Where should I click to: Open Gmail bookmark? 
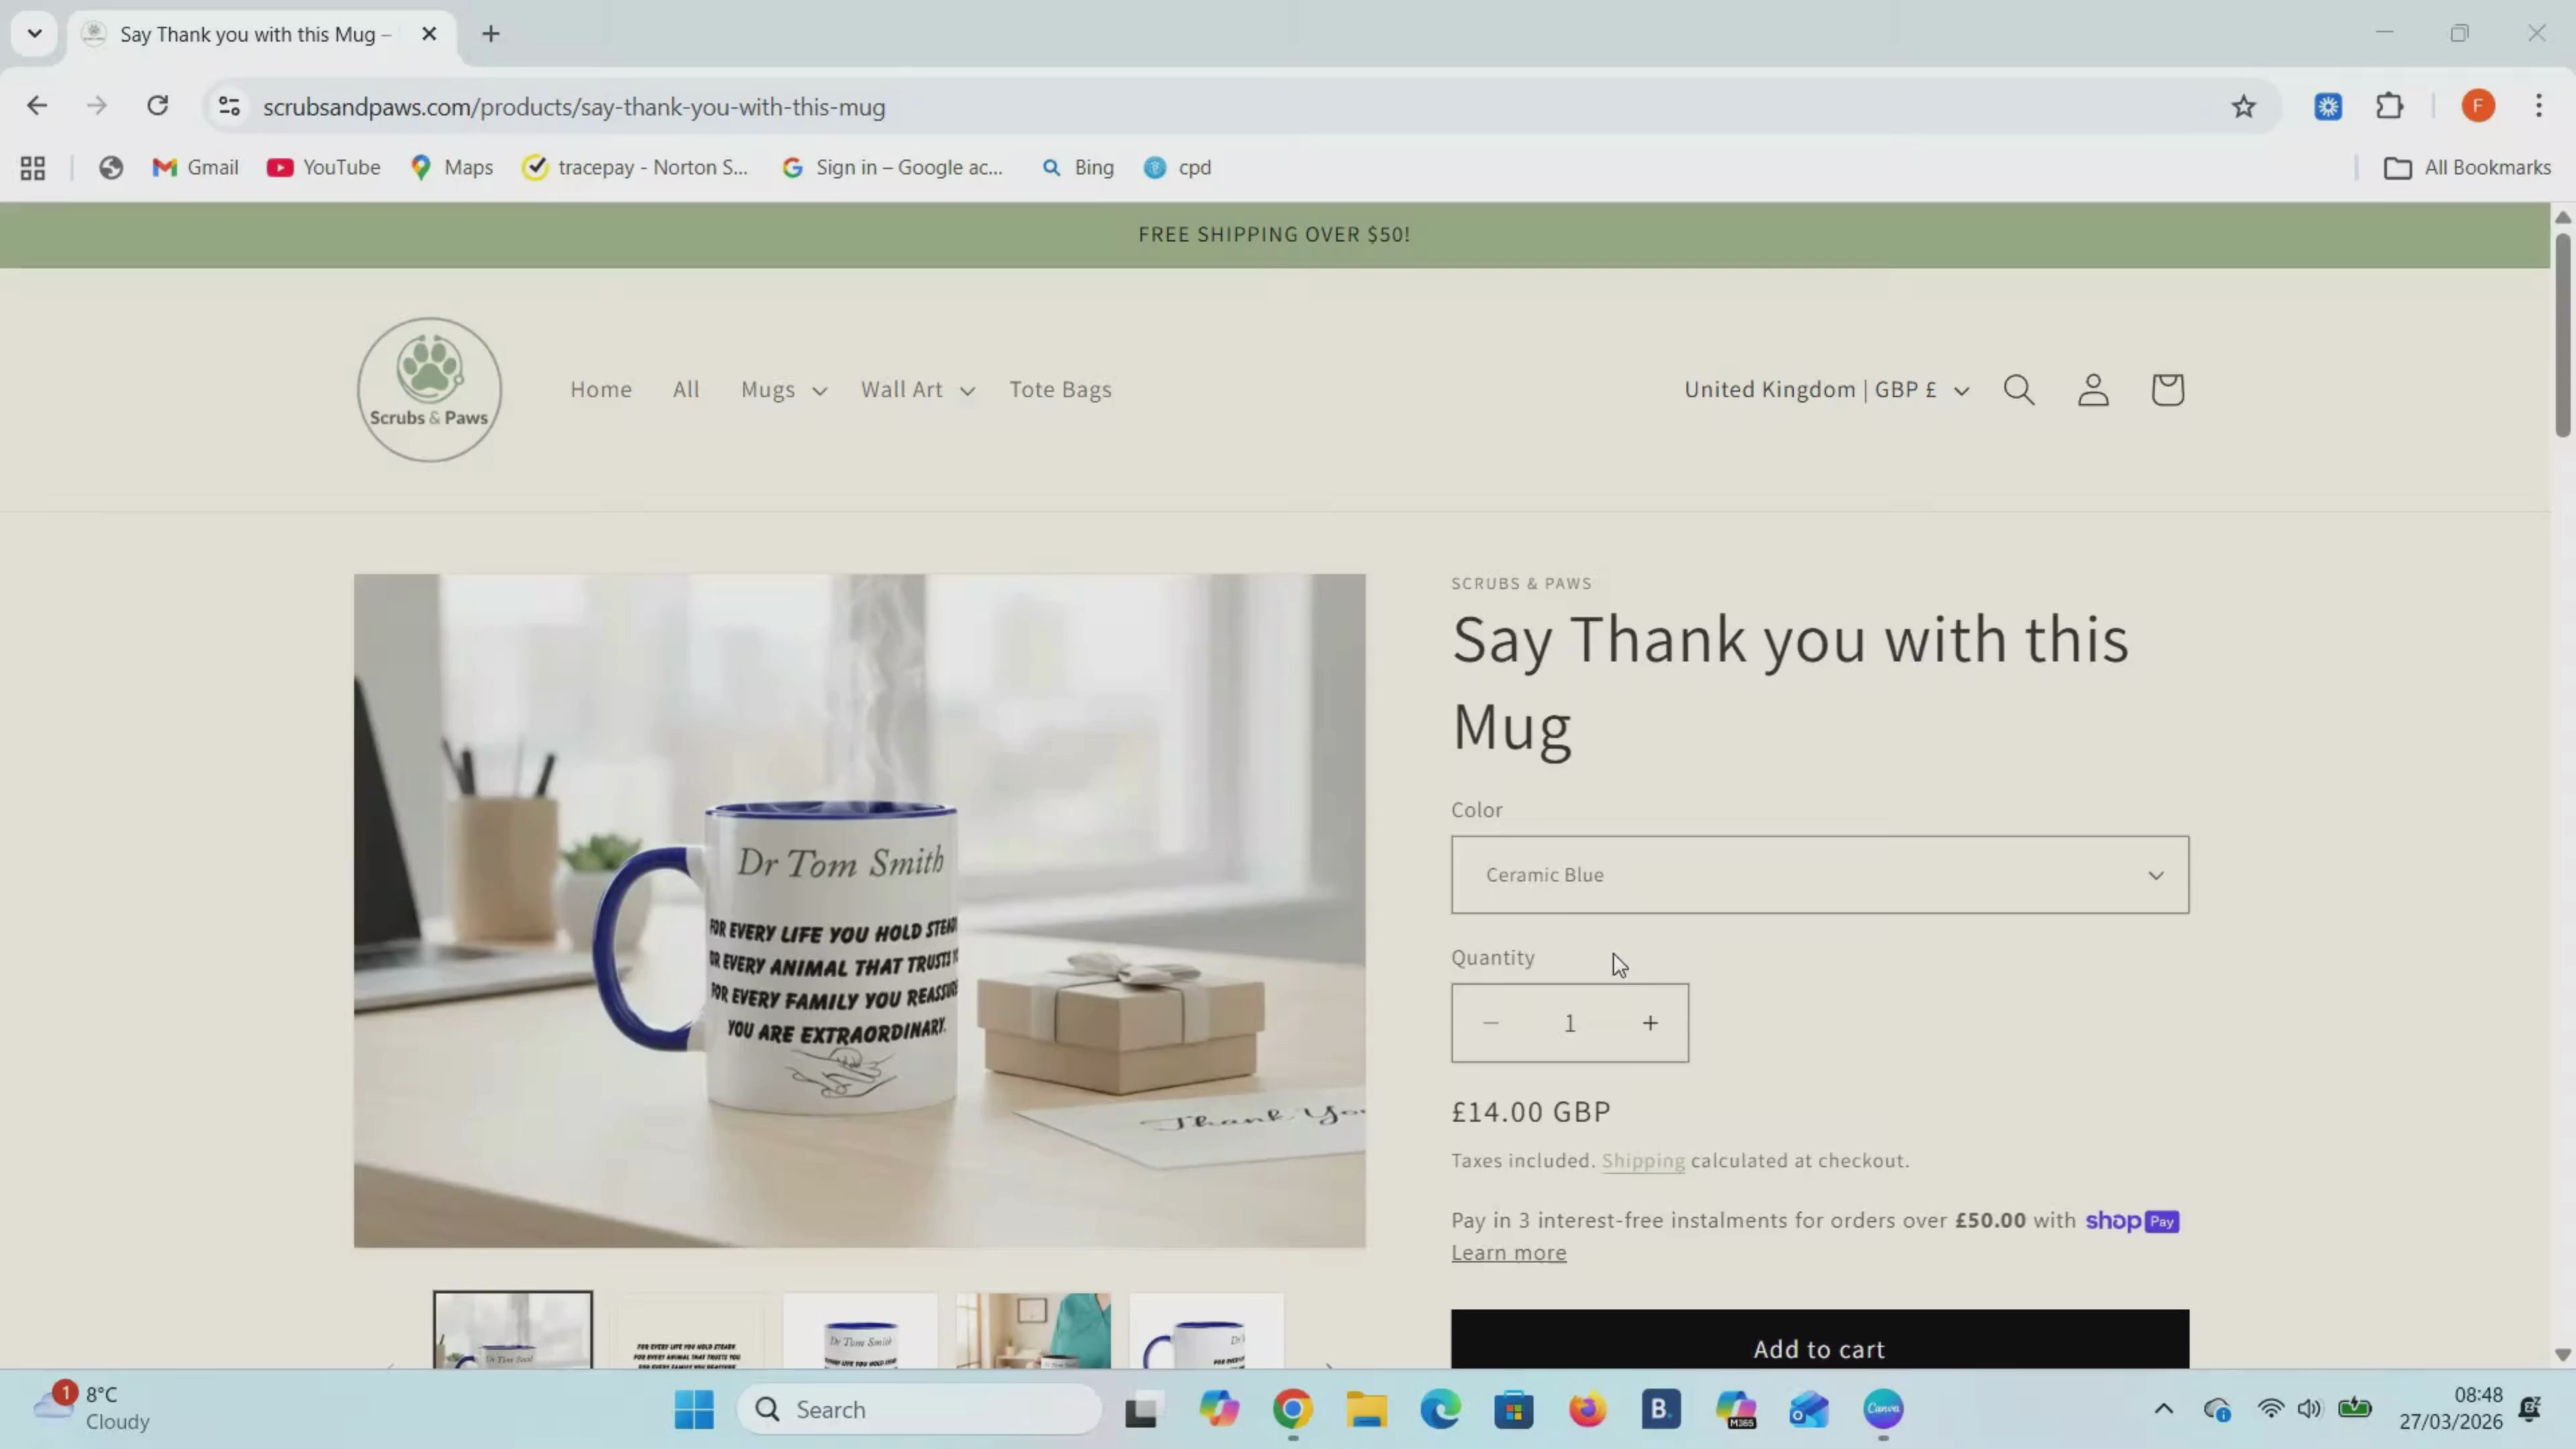(x=195, y=168)
